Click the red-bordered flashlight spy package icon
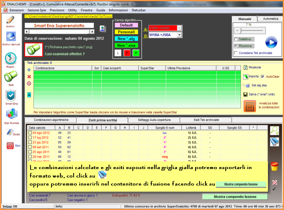284x210 pixels. (34, 49)
